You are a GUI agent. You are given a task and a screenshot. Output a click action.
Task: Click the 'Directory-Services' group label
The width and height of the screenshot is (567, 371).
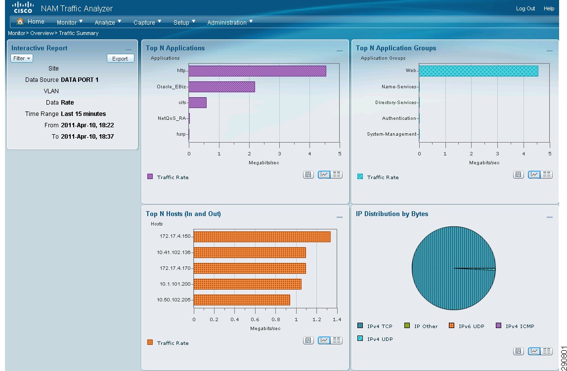396,103
